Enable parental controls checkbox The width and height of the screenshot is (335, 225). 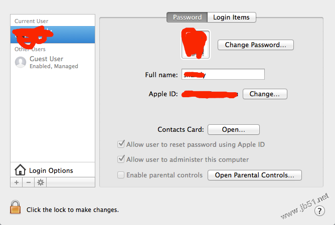click(x=121, y=175)
